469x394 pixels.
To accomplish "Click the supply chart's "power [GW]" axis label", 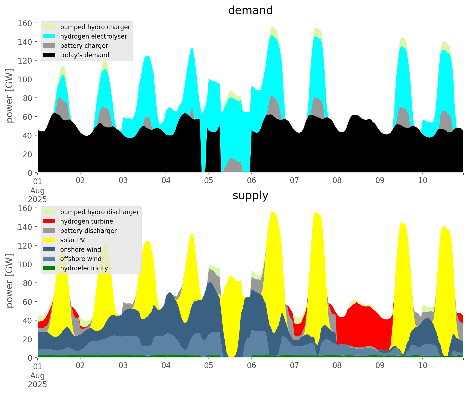I will click(10, 281).
